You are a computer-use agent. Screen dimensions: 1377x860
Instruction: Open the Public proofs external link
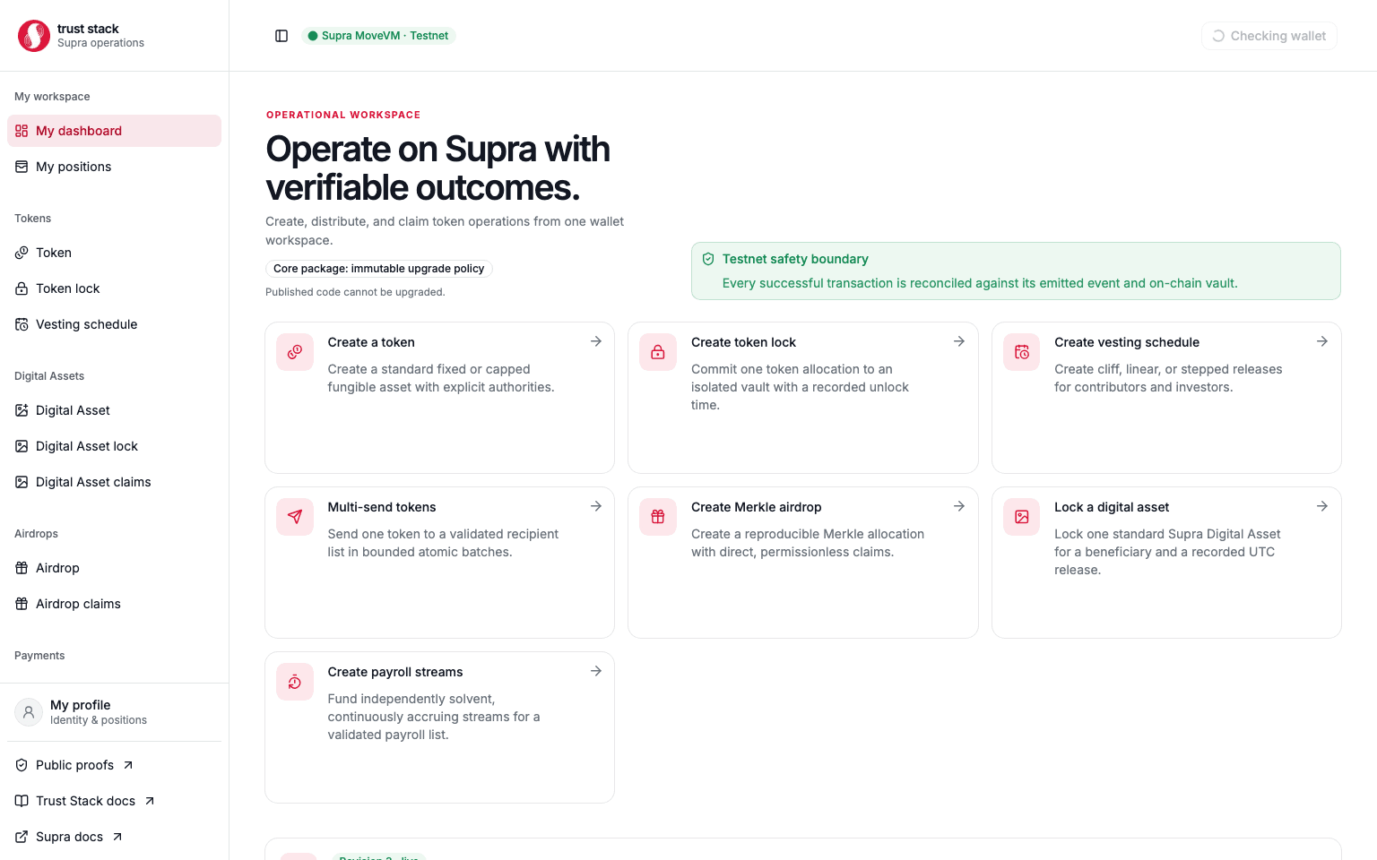[115, 765]
